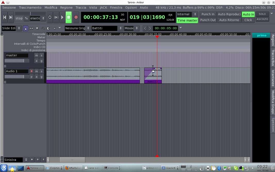The width and height of the screenshot is (275, 172).
Task: Expand the Internal sync source dropdown
Action: coord(187,14)
